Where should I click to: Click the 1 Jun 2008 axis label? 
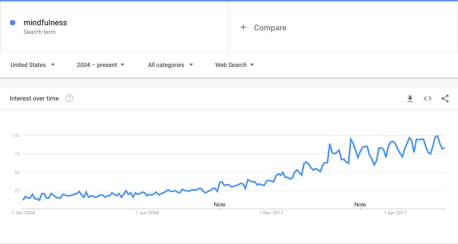click(147, 213)
